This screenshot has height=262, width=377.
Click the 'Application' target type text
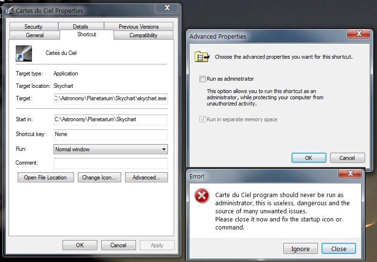(x=66, y=73)
